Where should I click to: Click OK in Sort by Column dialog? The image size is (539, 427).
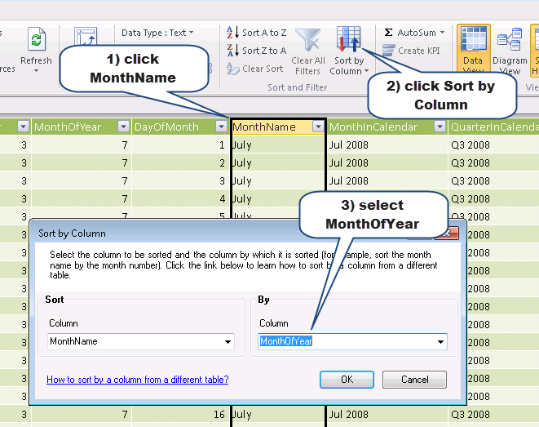click(347, 380)
